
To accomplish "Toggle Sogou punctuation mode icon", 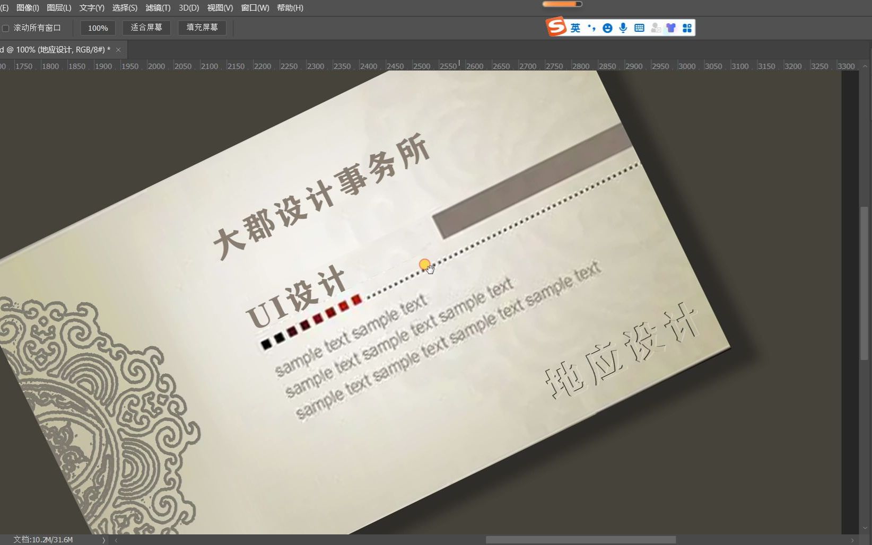I will (592, 28).
